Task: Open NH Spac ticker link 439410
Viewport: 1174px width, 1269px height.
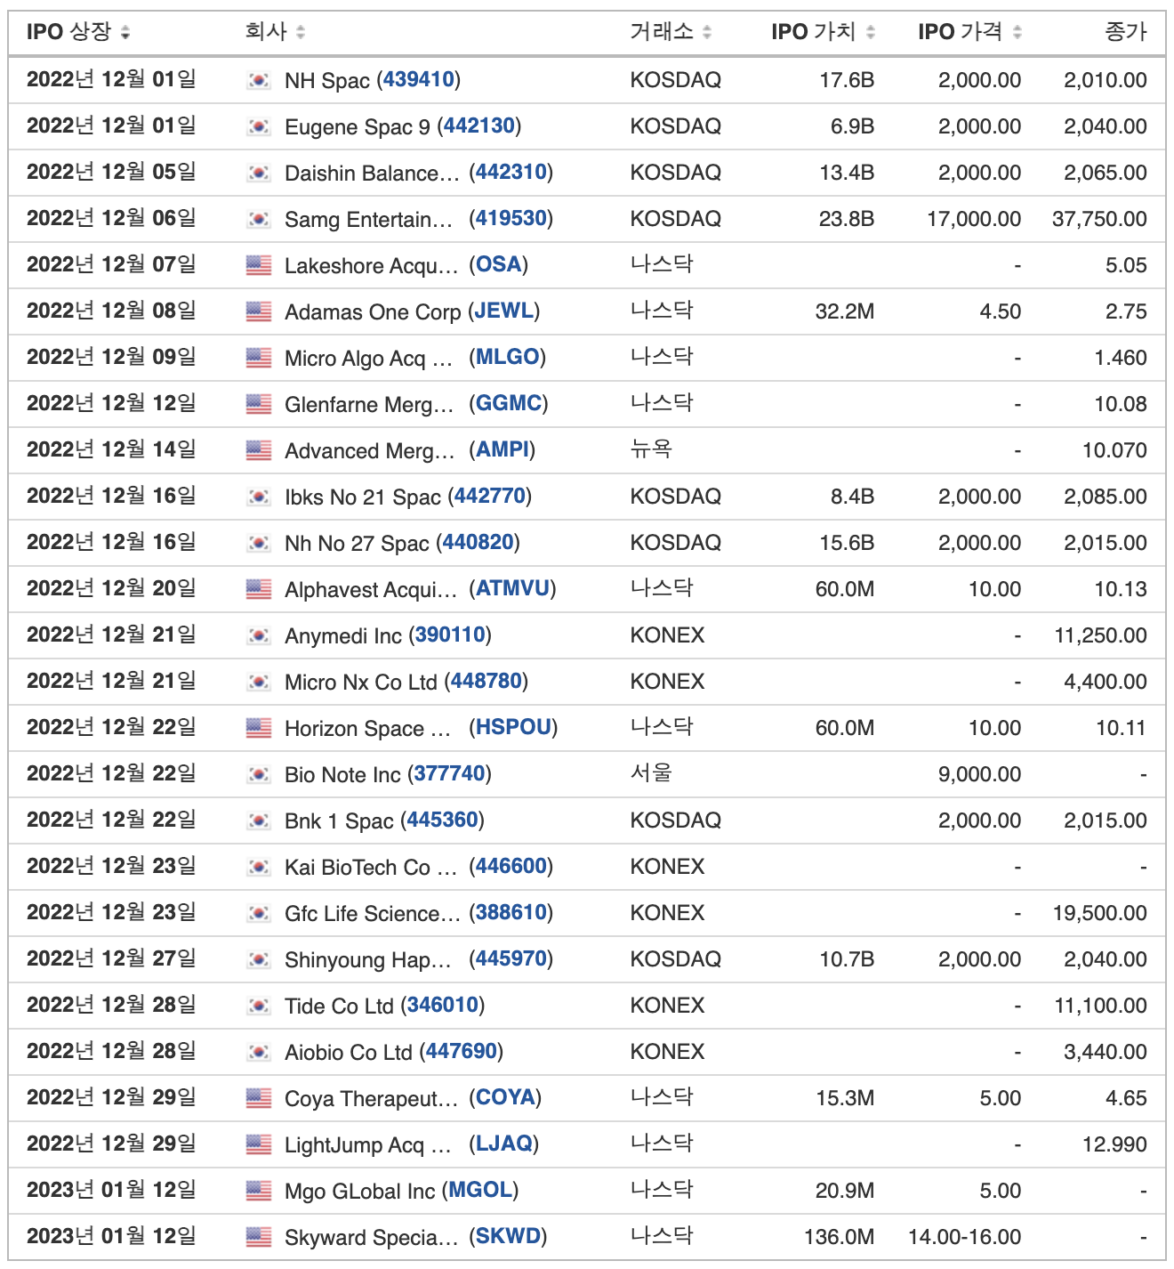Action: coord(418,79)
